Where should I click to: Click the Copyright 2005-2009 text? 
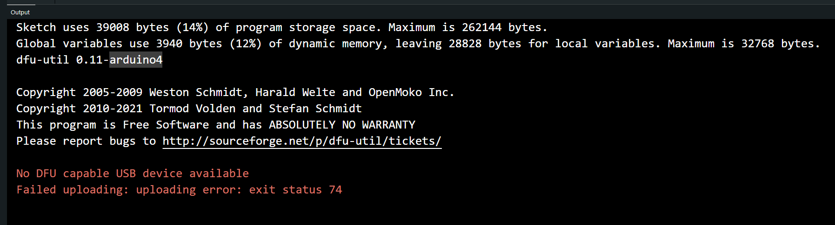[79, 92]
